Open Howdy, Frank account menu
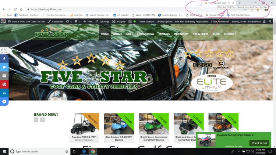Image resolution: width=276 pixels, height=155 pixels. [248, 22]
